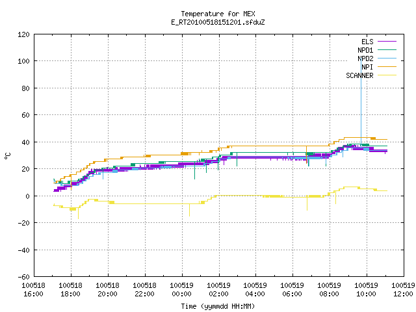Click the °C y-axis unit label
Screen dimensions: 416x312
(x=8, y=156)
